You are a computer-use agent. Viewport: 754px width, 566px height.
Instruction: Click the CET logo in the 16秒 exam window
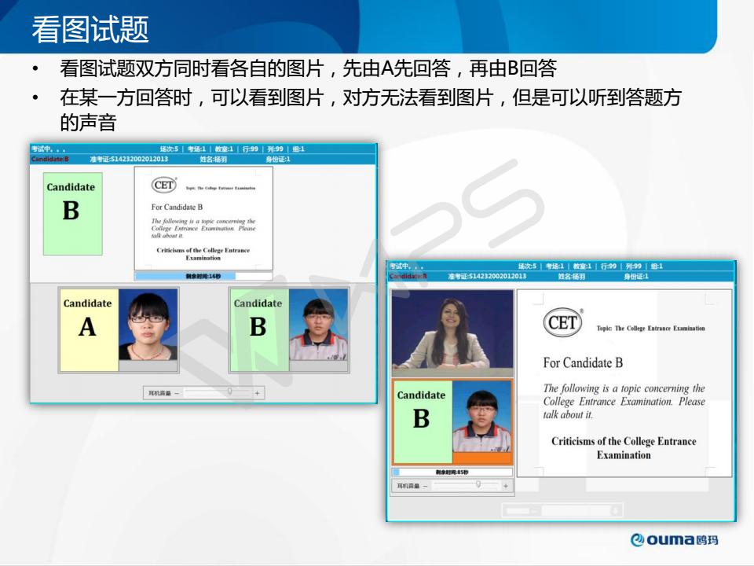(165, 185)
